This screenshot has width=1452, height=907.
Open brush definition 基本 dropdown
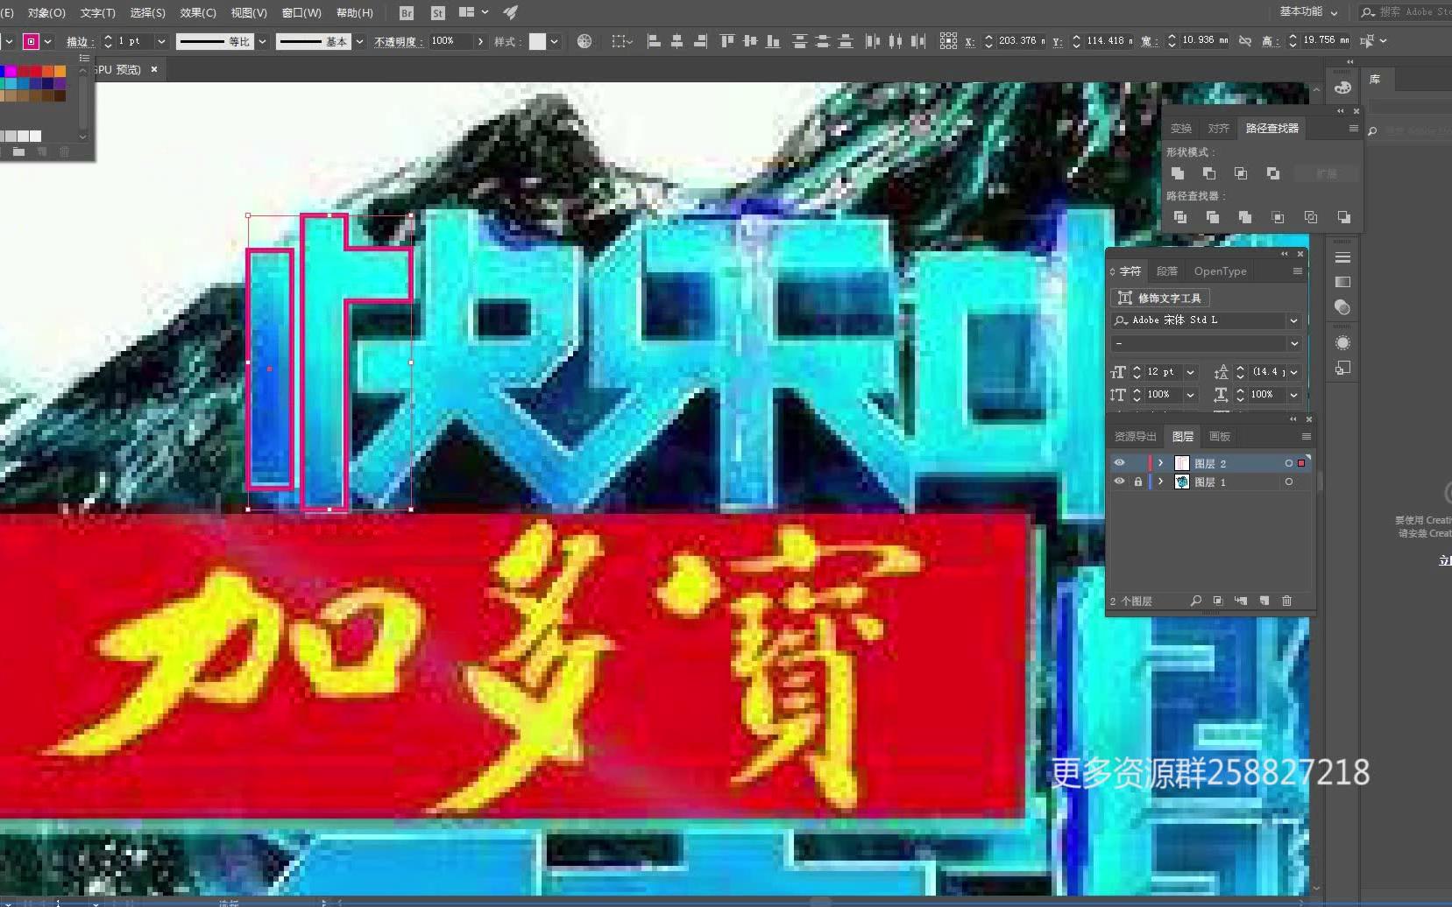pyautogui.click(x=359, y=41)
